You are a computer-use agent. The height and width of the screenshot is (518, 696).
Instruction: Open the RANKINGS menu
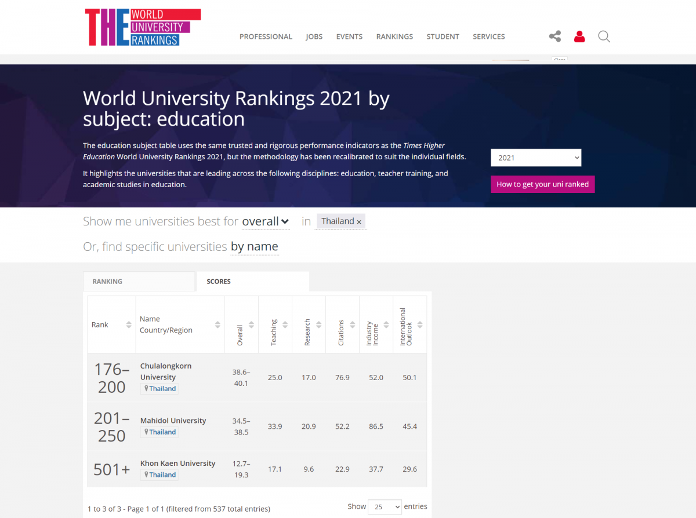coord(394,37)
